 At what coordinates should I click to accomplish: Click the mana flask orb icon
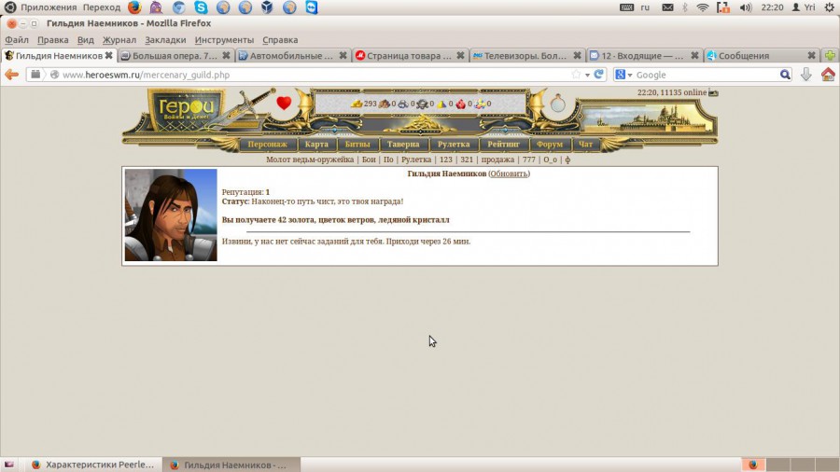[x=558, y=103]
